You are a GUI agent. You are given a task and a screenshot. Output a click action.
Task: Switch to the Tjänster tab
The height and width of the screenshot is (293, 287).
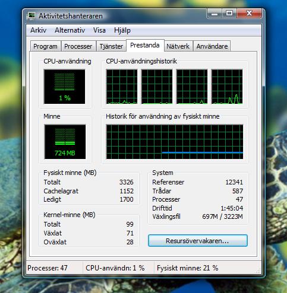pos(111,46)
